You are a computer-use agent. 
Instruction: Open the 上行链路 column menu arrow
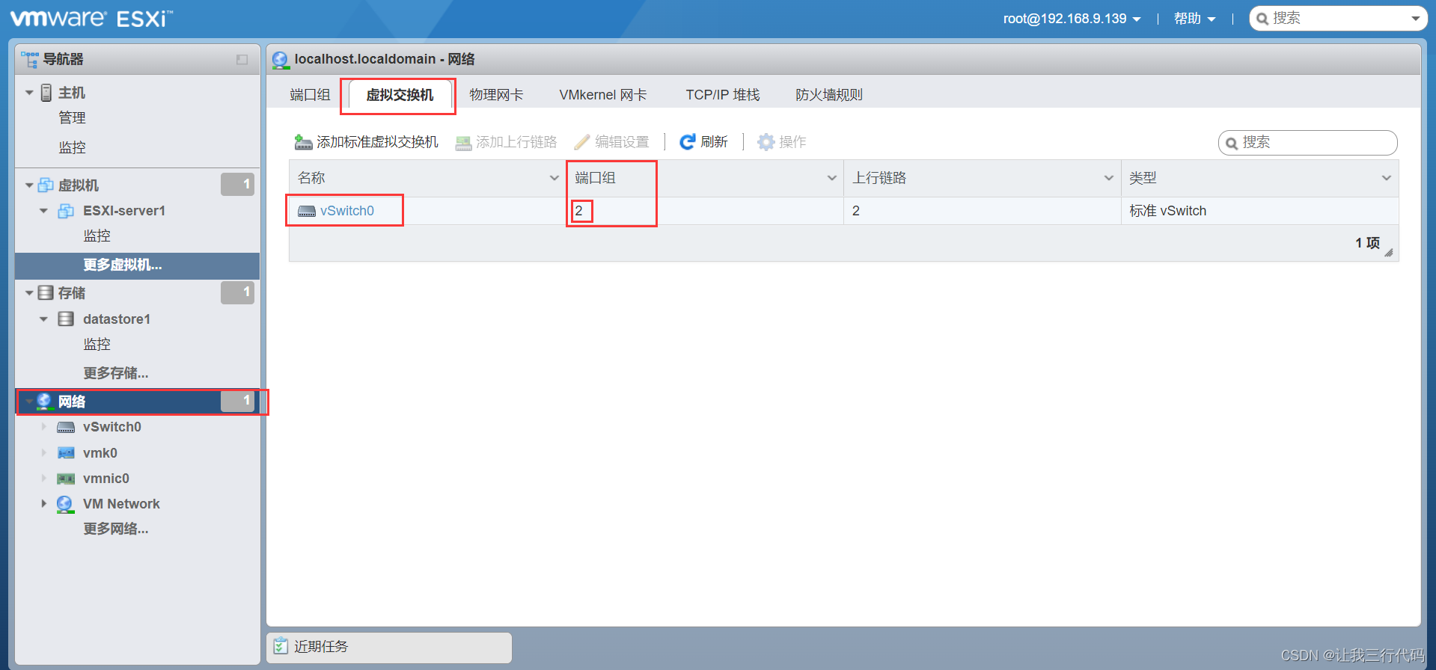tap(1109, 178)
